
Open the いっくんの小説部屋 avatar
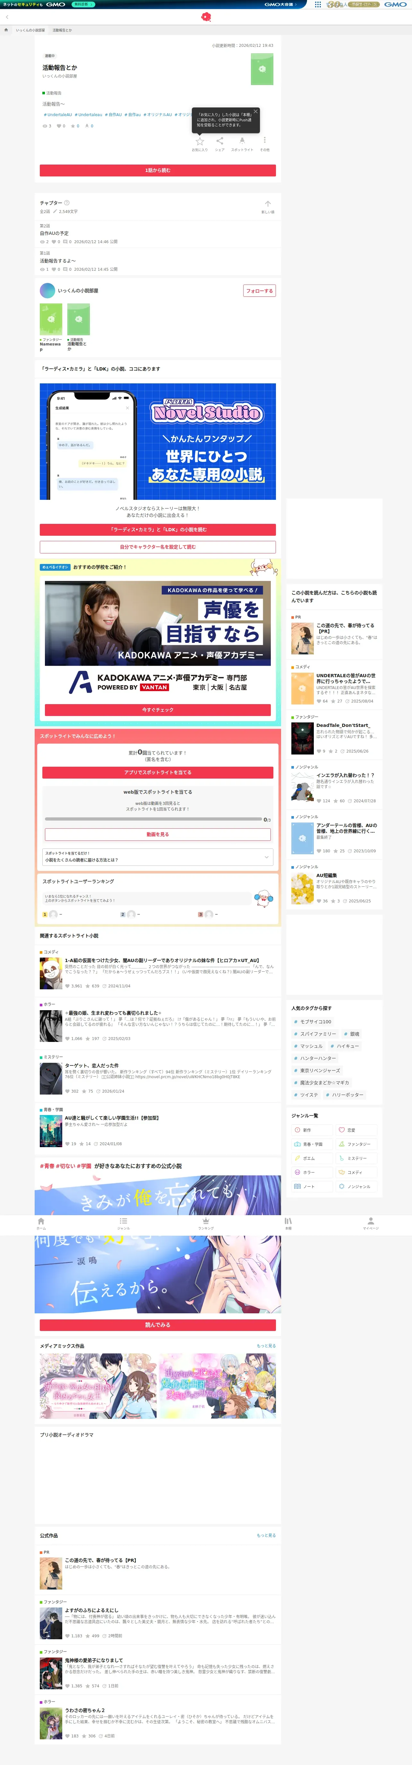click(x=47, y=291)
